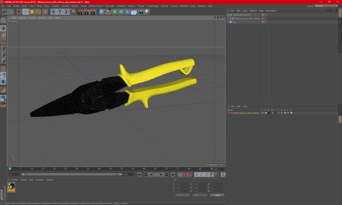
Task: Select Points mode in left palette
Action: point(3,48)
